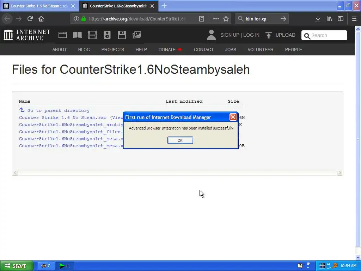Viewport: 361px width, 271px height.
Task: Click the UPLOAD button
Action: click(280, 35)
